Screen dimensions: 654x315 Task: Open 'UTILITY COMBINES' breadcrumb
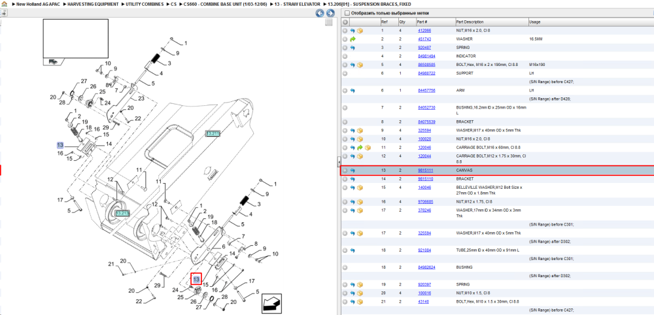coord(145,4)
